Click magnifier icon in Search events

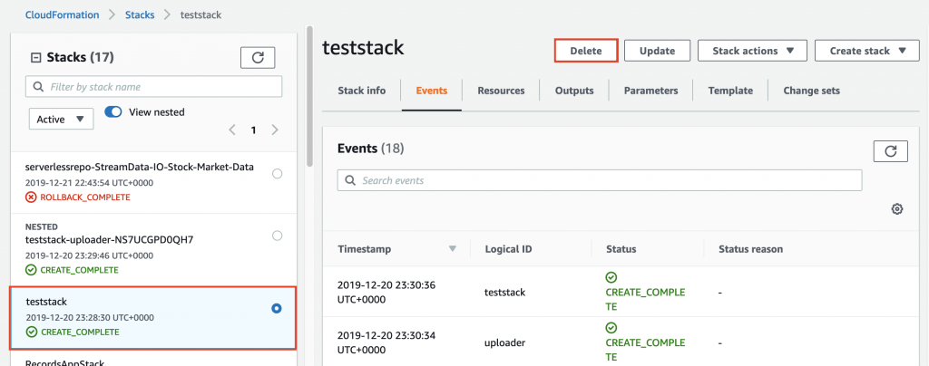(350, 180)
